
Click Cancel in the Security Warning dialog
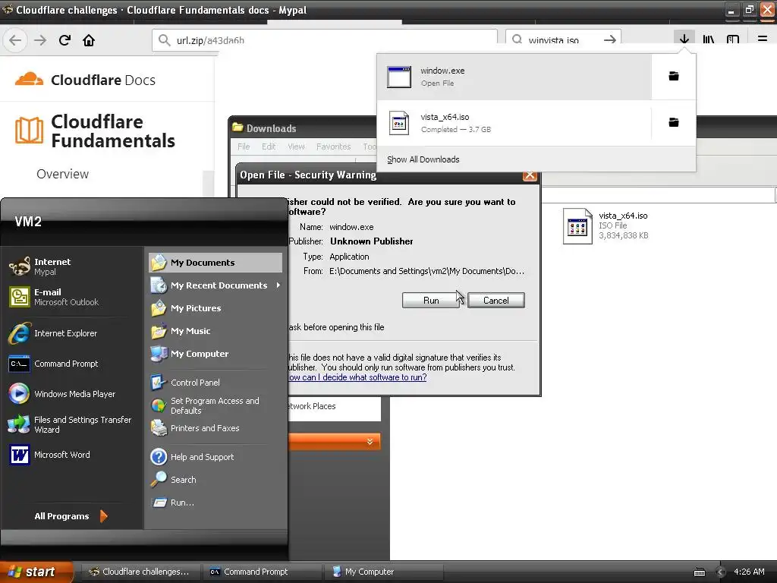point(496,301)
